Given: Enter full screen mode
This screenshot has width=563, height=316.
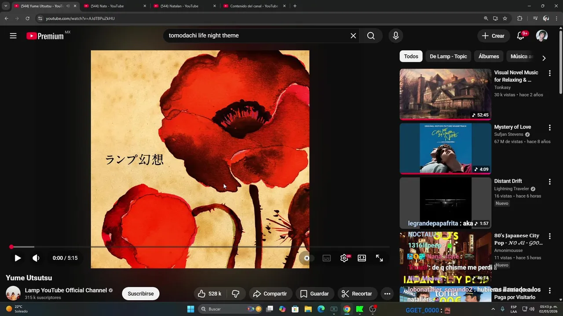Looking at the screenshot, I should click(x=380, y=258).
